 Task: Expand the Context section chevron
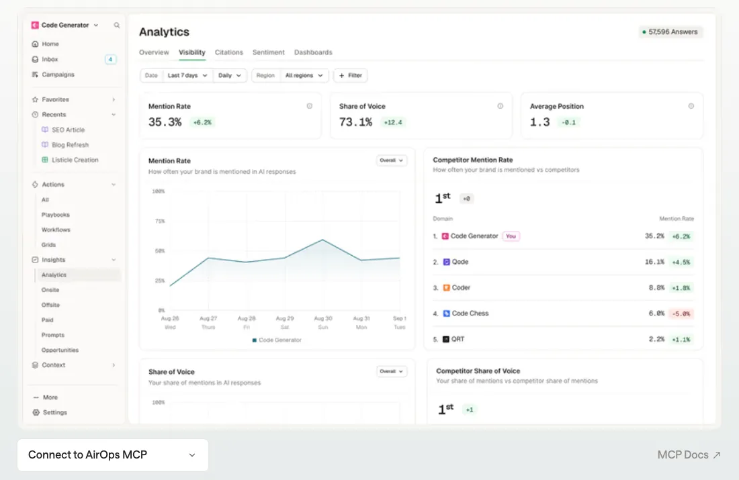coord(114,365)
